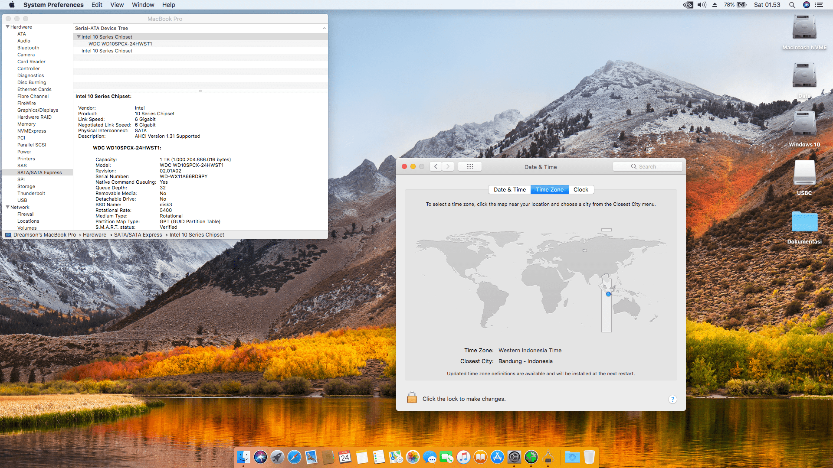
Task: Switch to the Clock tab
Action: (580, 189)
